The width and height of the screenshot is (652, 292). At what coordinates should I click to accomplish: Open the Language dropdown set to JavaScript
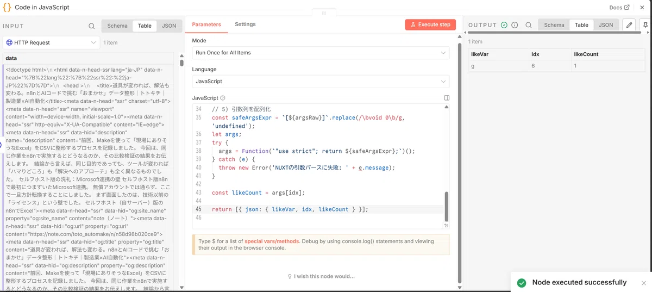coord(321,82)
